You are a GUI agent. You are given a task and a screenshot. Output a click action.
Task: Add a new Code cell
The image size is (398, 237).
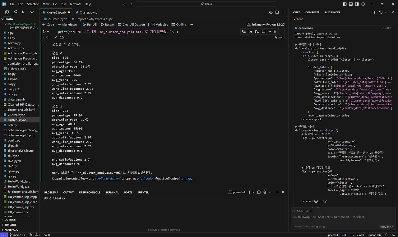pyautogui.click(x=48, y=25)
